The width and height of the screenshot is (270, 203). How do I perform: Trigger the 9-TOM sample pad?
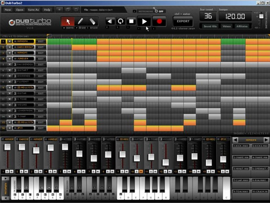pyautogui.click(x=241, y=194)
